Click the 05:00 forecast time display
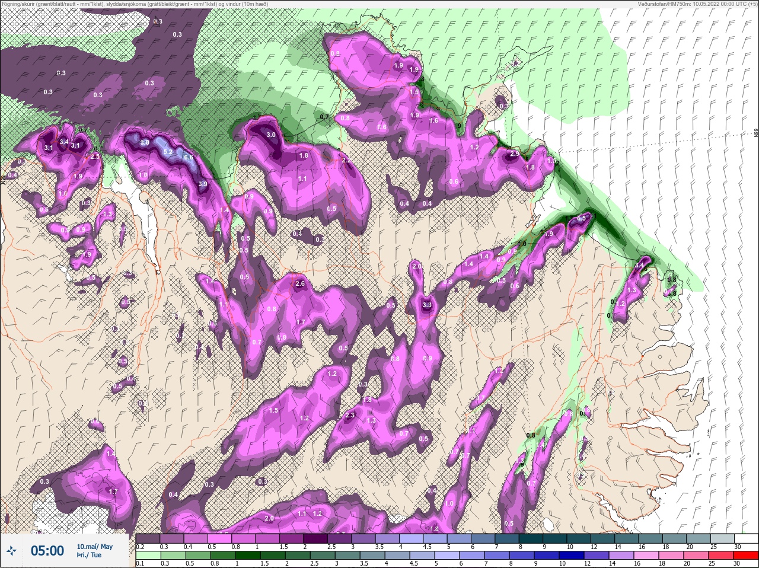 (x=47, y=551)
